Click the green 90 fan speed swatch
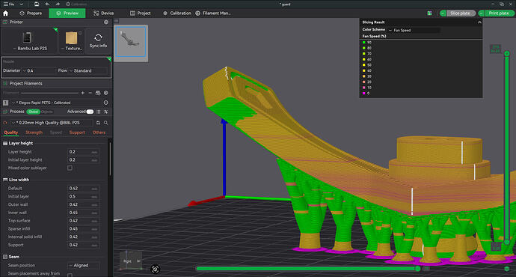Image resolution: width=516 pixels, height=277 pixels. pos(364,43)
